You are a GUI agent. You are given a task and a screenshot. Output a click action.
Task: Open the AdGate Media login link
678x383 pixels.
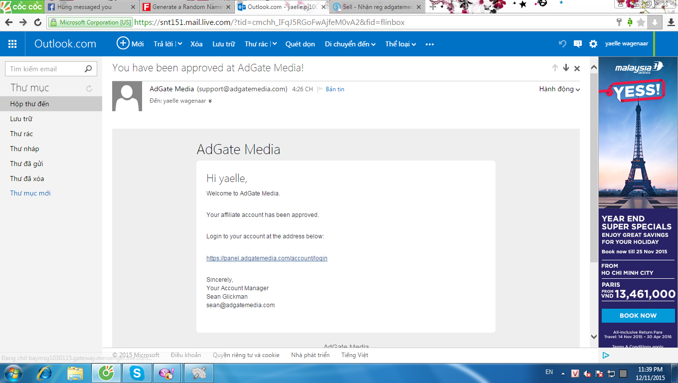(267, 258)
